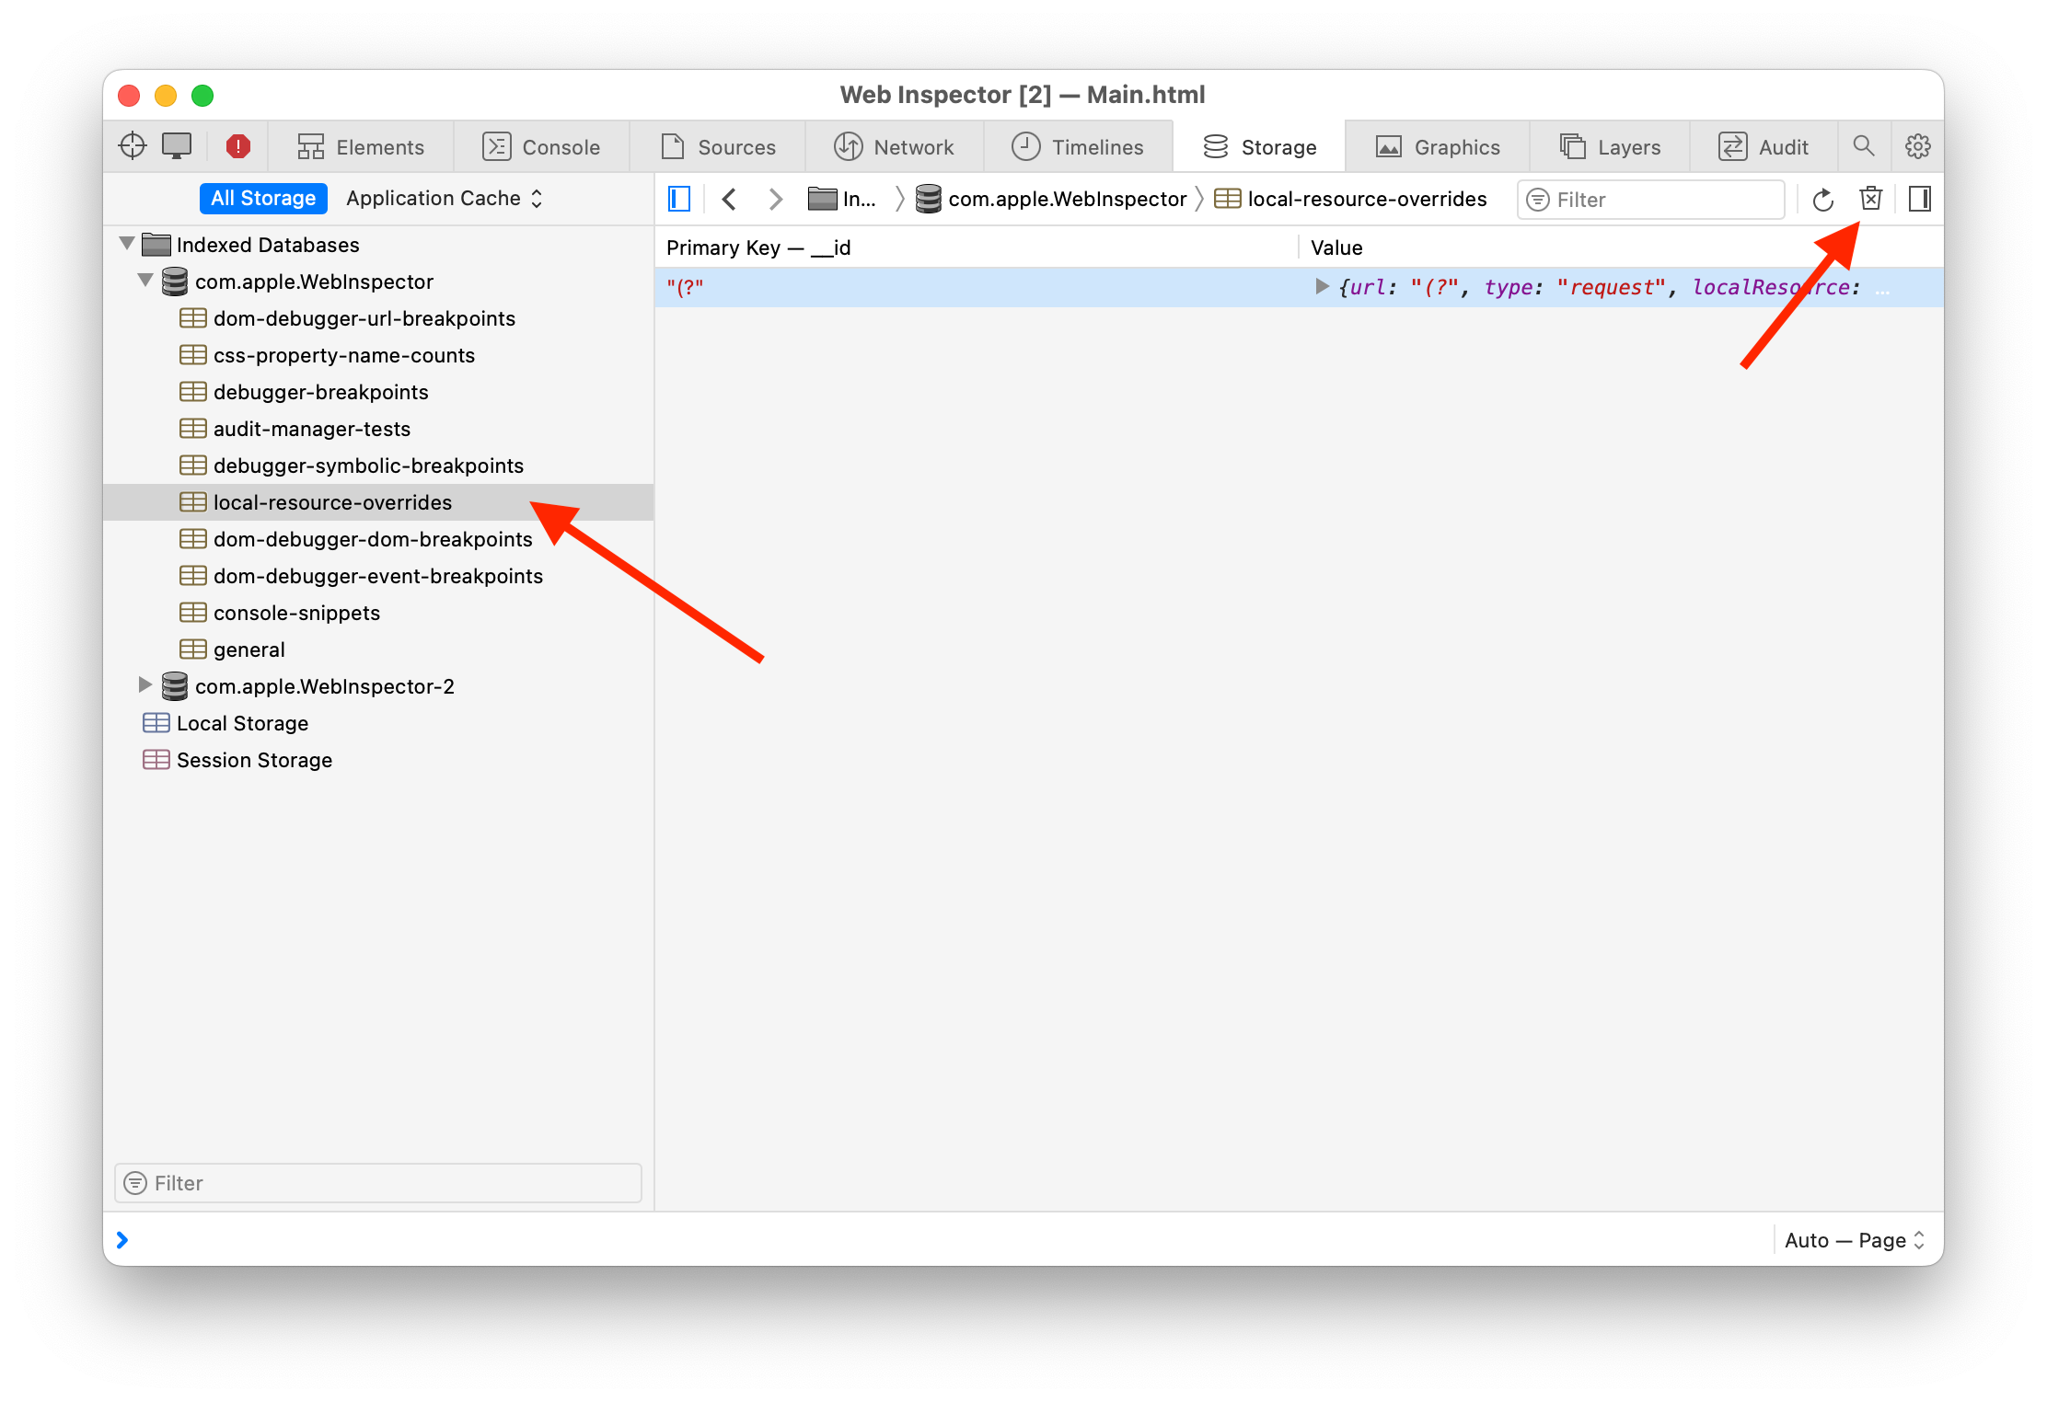Viewport: 2047px width, 1402px height.
Task: Show errors via the red warning icon
Action: [238, 146]
